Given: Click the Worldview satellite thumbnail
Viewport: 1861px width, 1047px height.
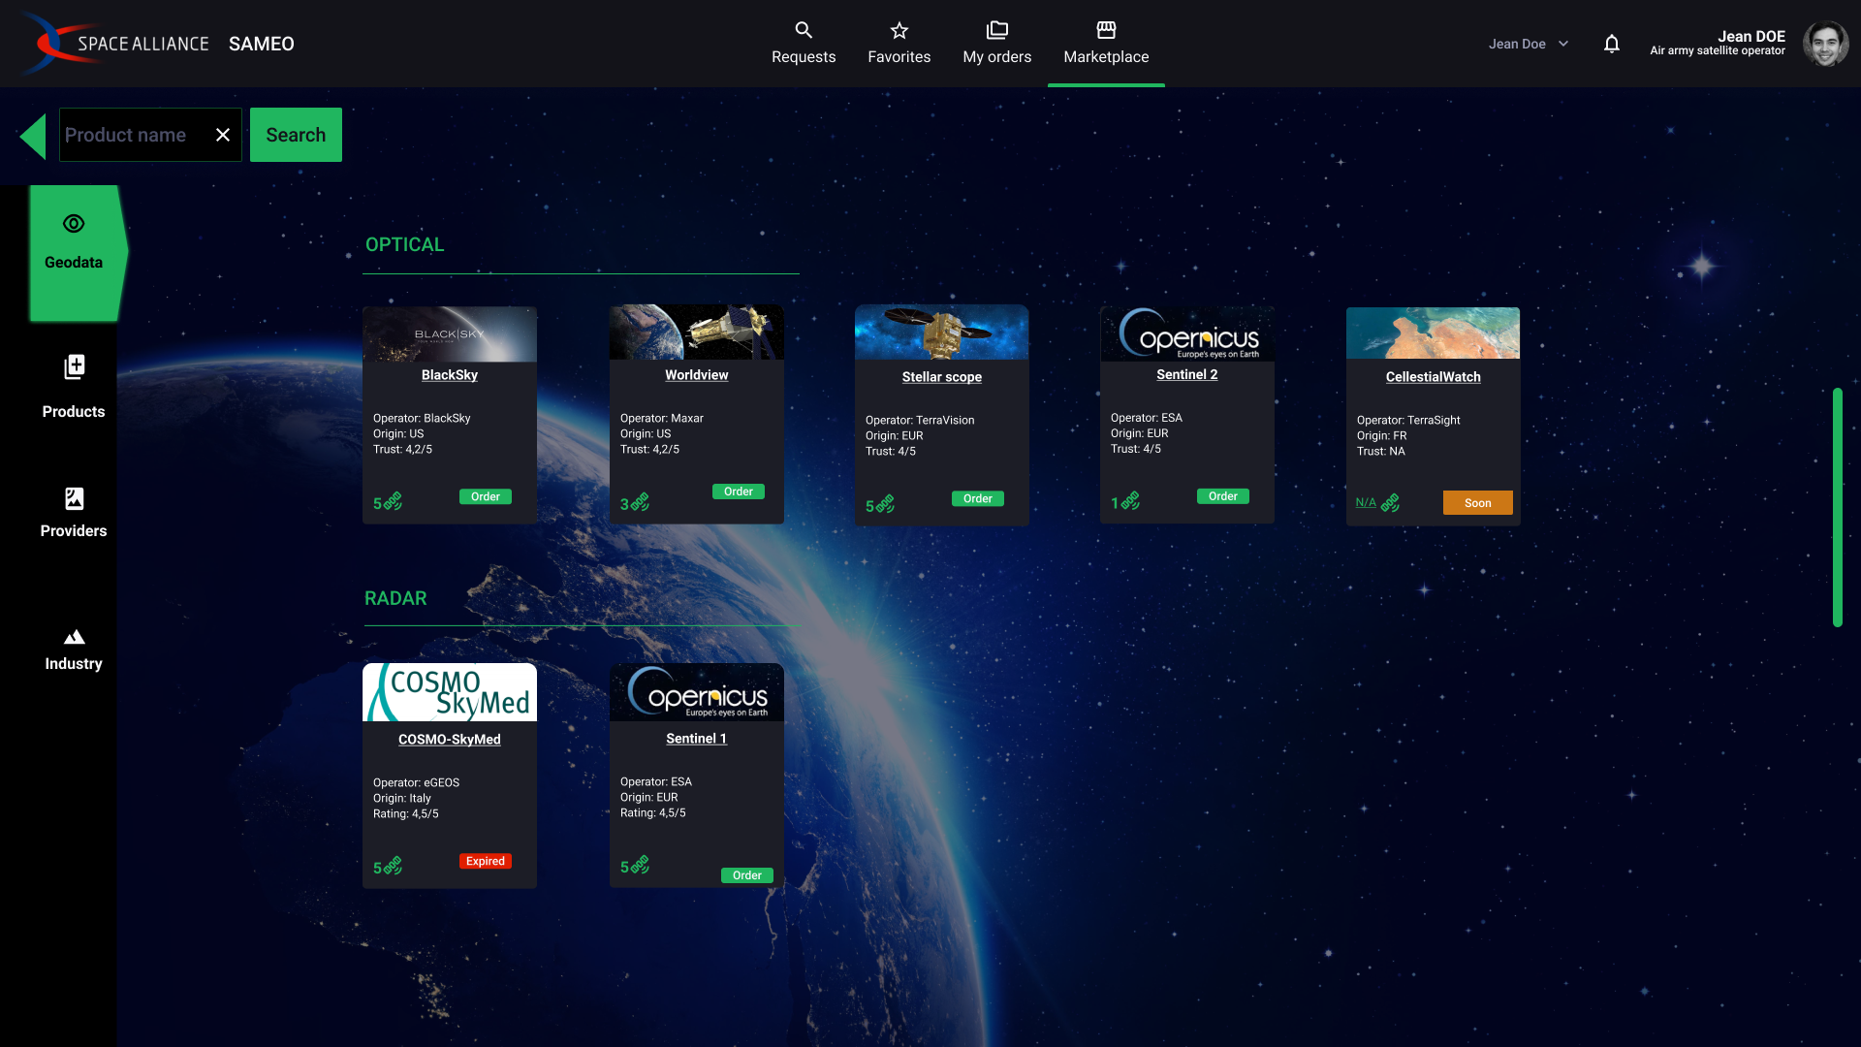Looking at the screenshot, I should tap(697, 333).
